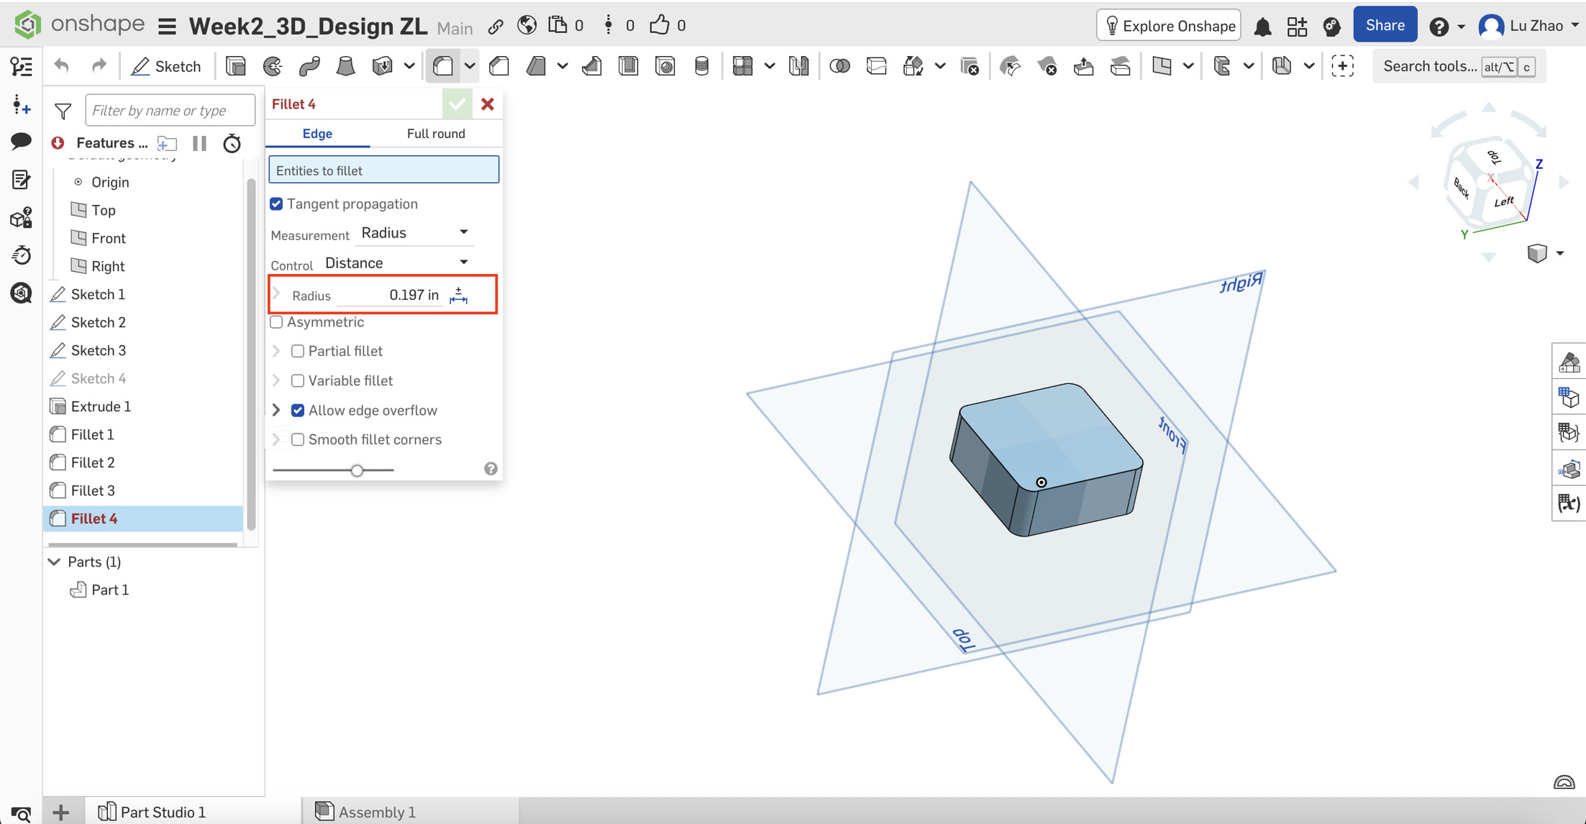Uncheck Tangent propagation checkbox
The height and width of the screenshot is (824, 1586).
tap(277, 204)
